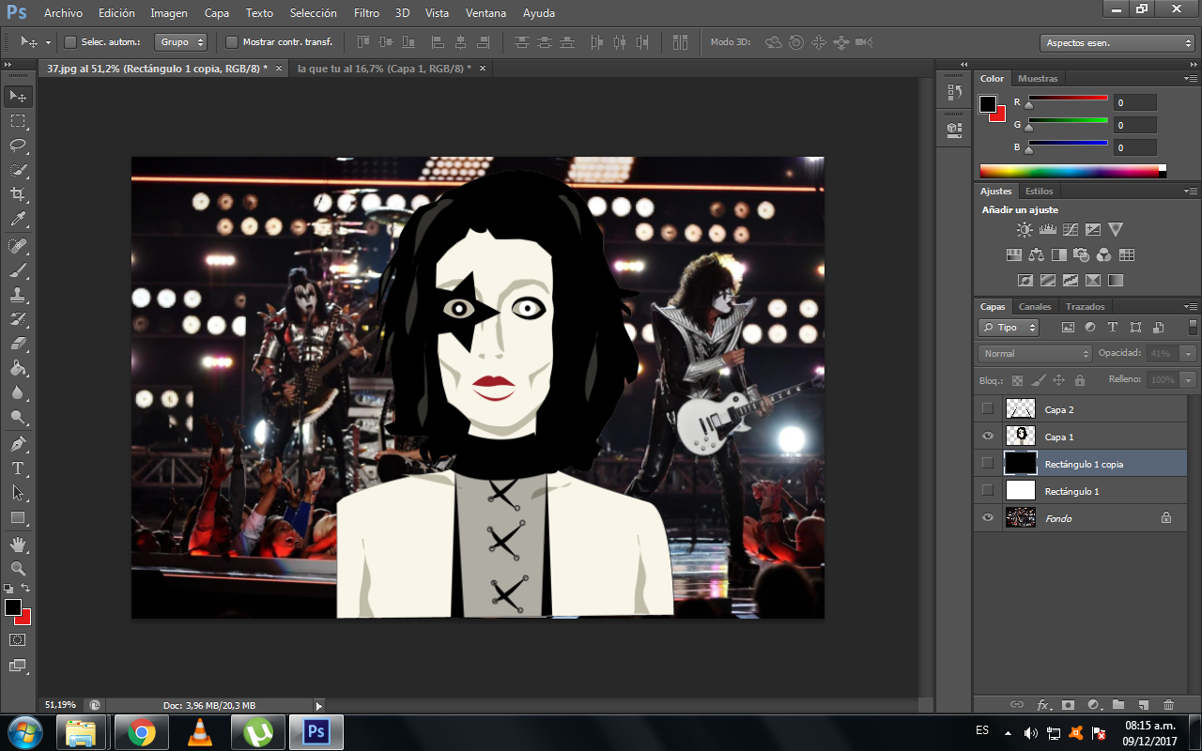Screen dimensions: 1202x751
Task: Select the Blur tool
Action: click(x=18, y=392)
